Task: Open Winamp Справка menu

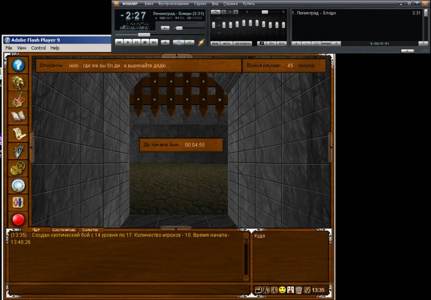Action: [231, 4]
